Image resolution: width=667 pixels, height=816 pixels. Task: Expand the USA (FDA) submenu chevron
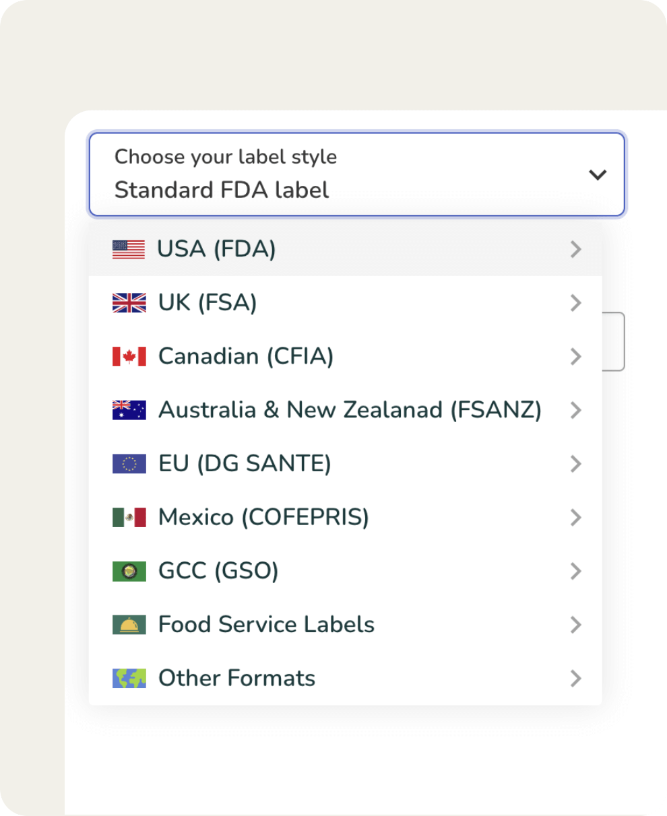(575, 249)
